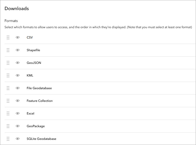Toggle visibility of the Shapefile format
Image resolution: width=196 pixels, height=145 pixels.
pyautogui.click(x=18, y=50)
